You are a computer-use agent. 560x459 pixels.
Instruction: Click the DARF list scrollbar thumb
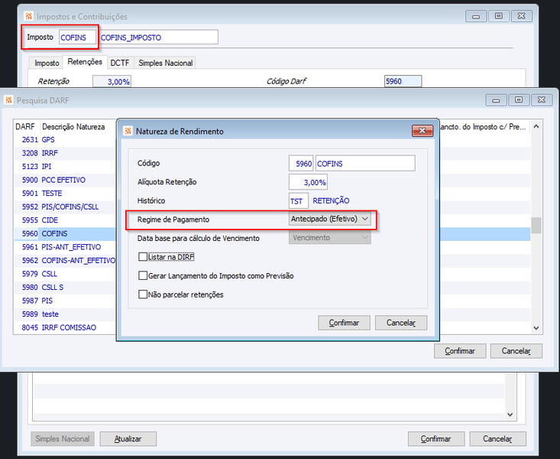coord(536,226)
